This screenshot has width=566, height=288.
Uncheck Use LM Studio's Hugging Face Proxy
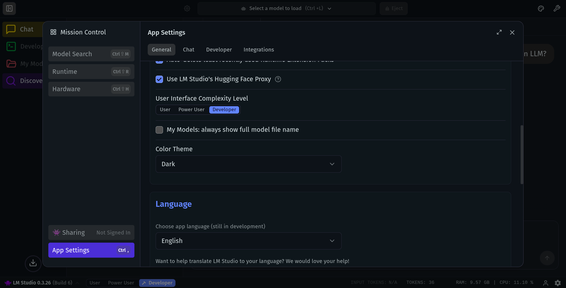[x=159, y=79]
